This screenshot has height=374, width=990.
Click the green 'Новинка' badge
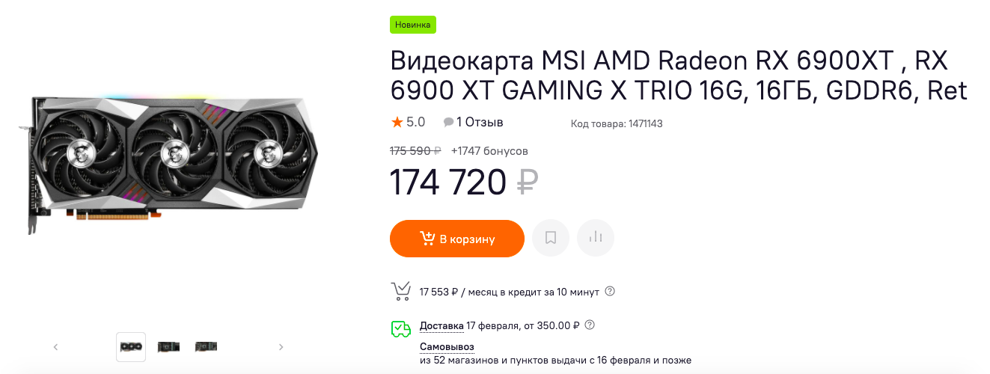pyautogui.click(x=413, y=24)
